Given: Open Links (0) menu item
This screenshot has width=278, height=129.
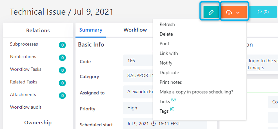Looking at the screenshot, I should 168,101.
